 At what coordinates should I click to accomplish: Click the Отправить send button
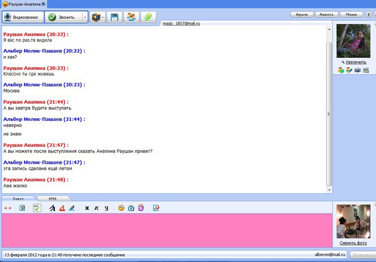363,255
